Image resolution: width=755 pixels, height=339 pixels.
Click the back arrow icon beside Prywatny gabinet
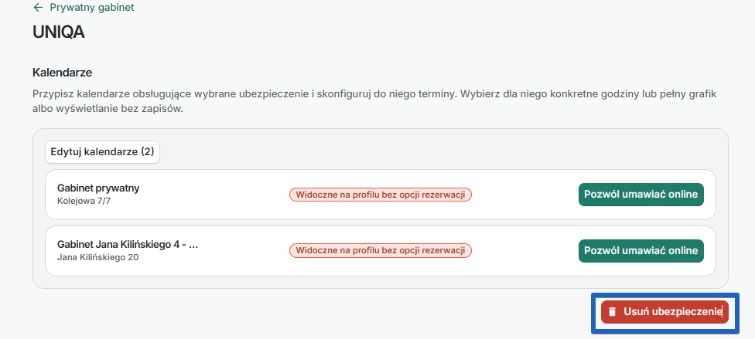coord(38,8)
